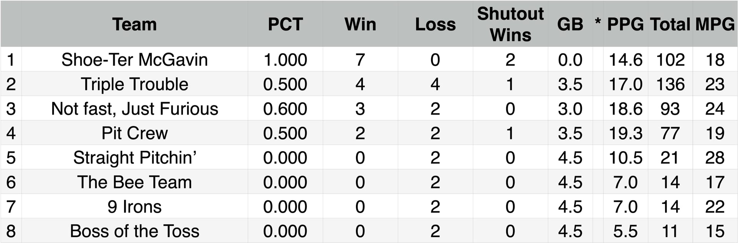The image size is (738, 243).
Task: Select the Straight Pitchin' team cell
Action: (135, 158)
